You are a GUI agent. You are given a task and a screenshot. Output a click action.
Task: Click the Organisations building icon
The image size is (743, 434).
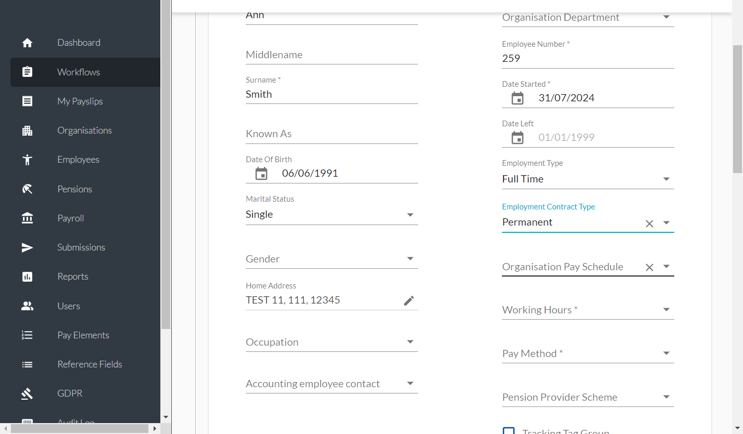[x=28, y=130]
